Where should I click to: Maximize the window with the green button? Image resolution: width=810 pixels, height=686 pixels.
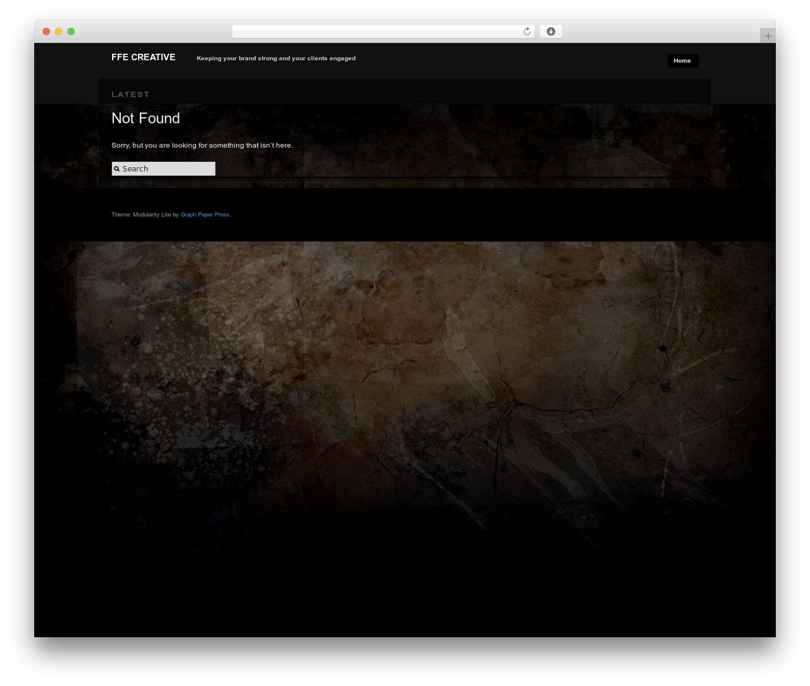tap(71, 32)
